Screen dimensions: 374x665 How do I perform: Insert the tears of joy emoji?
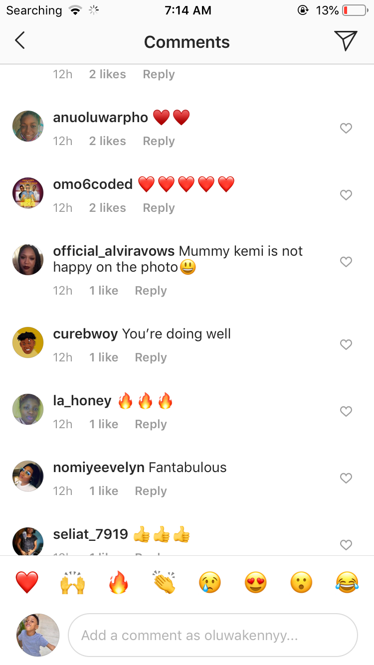pos(347,582)
